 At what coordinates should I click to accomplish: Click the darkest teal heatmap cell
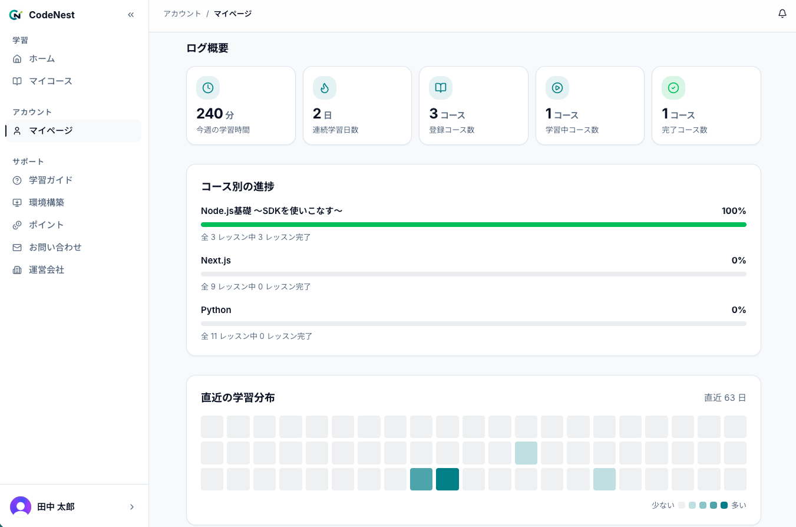click(x=447, y=479)
